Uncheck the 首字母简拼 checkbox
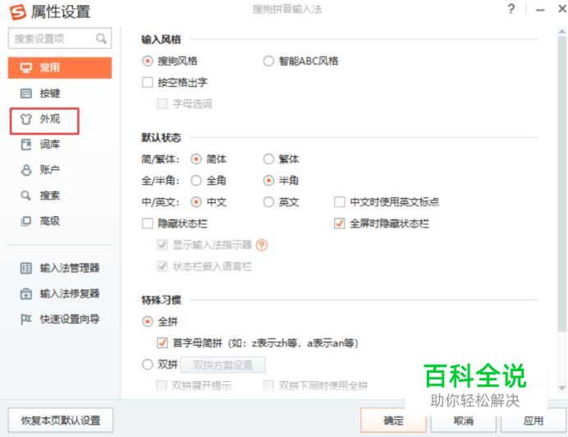This screenshot has height=437, width=568. click(x=163, y=343)
